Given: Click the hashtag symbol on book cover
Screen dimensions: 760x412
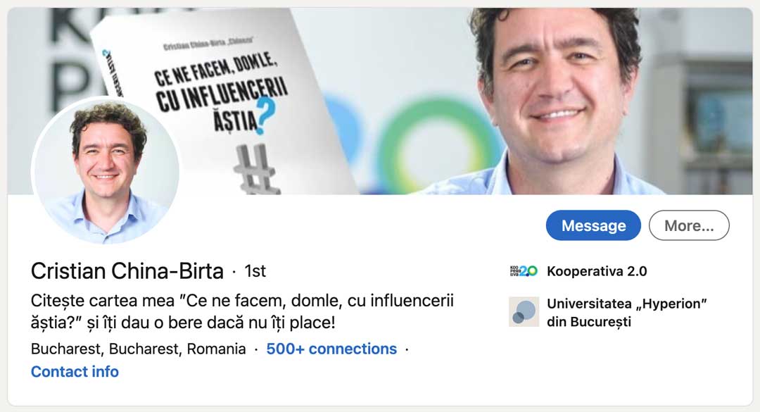Looking at the screenshot, I should click(255, 170).
